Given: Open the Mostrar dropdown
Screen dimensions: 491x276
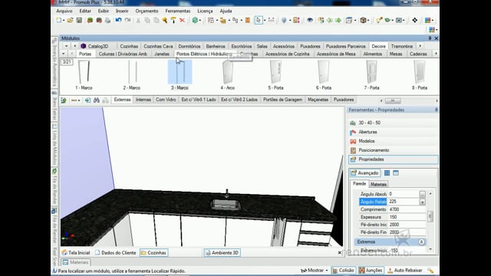Looking at the screenshot, I should point(314,270).
